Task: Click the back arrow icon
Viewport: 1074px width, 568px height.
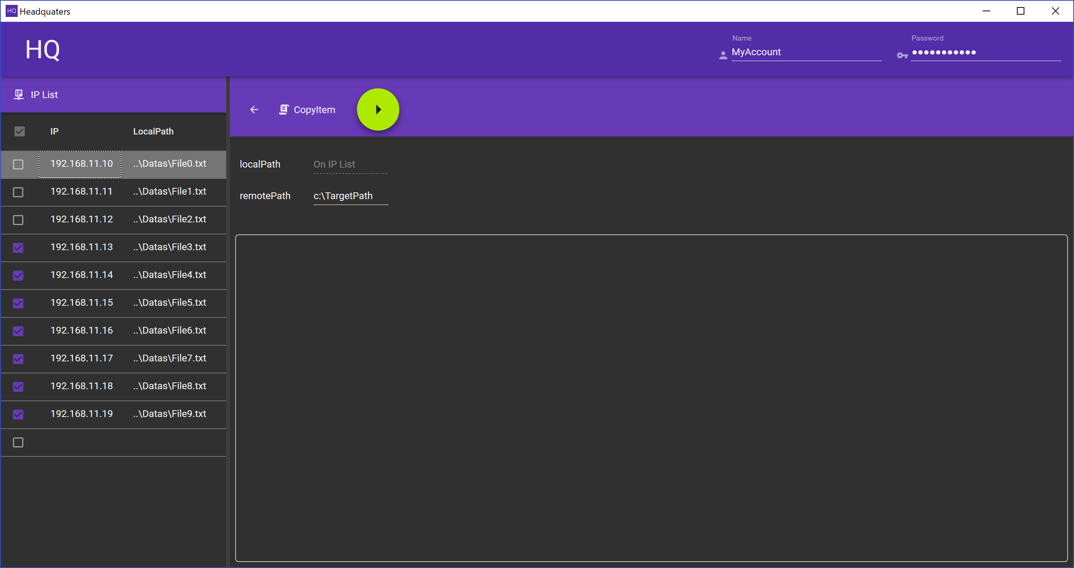Action: pyautogui.click(x=254, y=110)
